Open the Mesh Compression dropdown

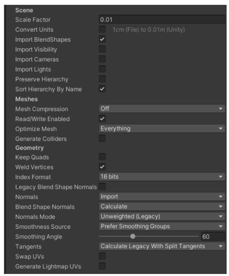click(162, 109)
